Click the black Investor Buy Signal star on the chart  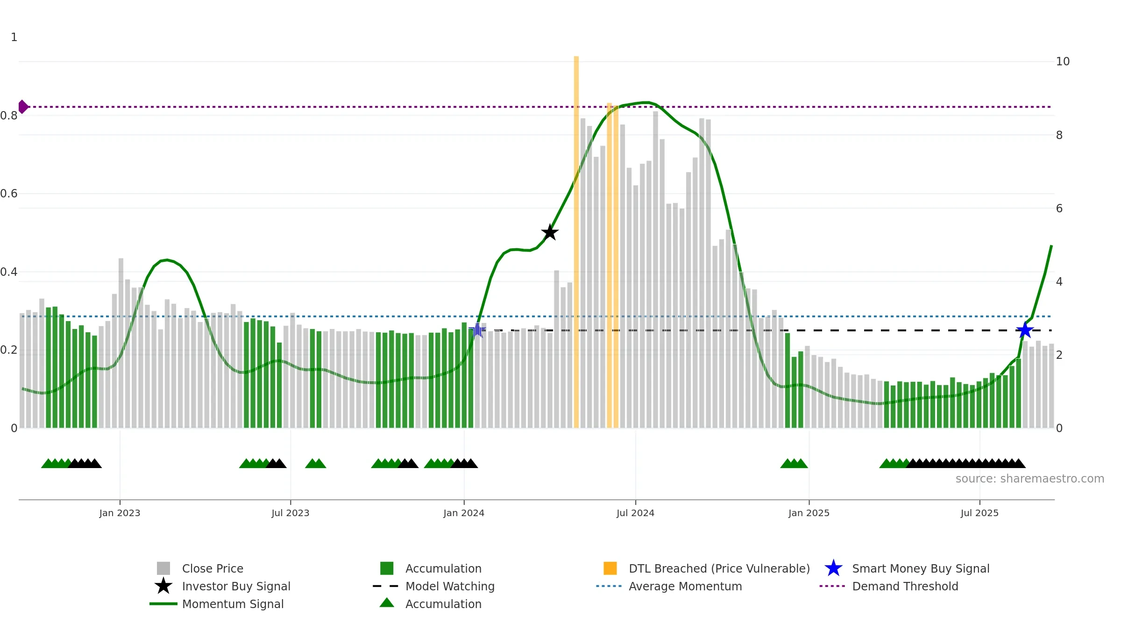coord(550,232)
